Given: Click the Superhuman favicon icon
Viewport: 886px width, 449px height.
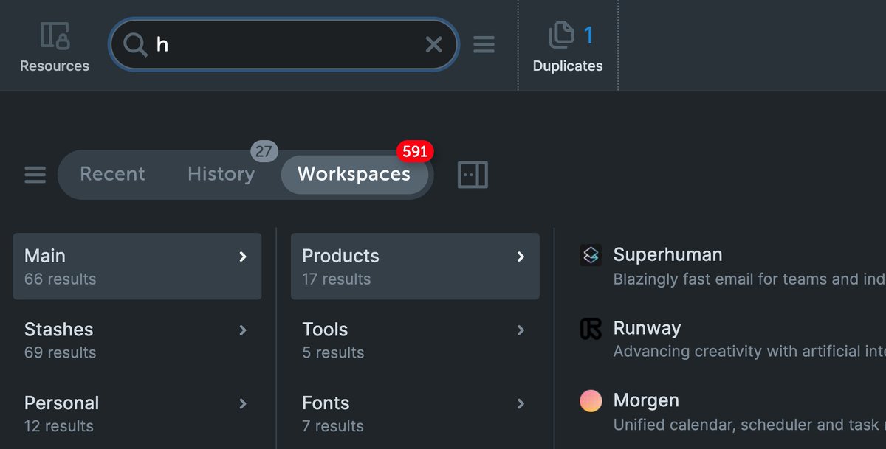Looking at the screenshot, I should pyautogui.click(x=591, y=255).
